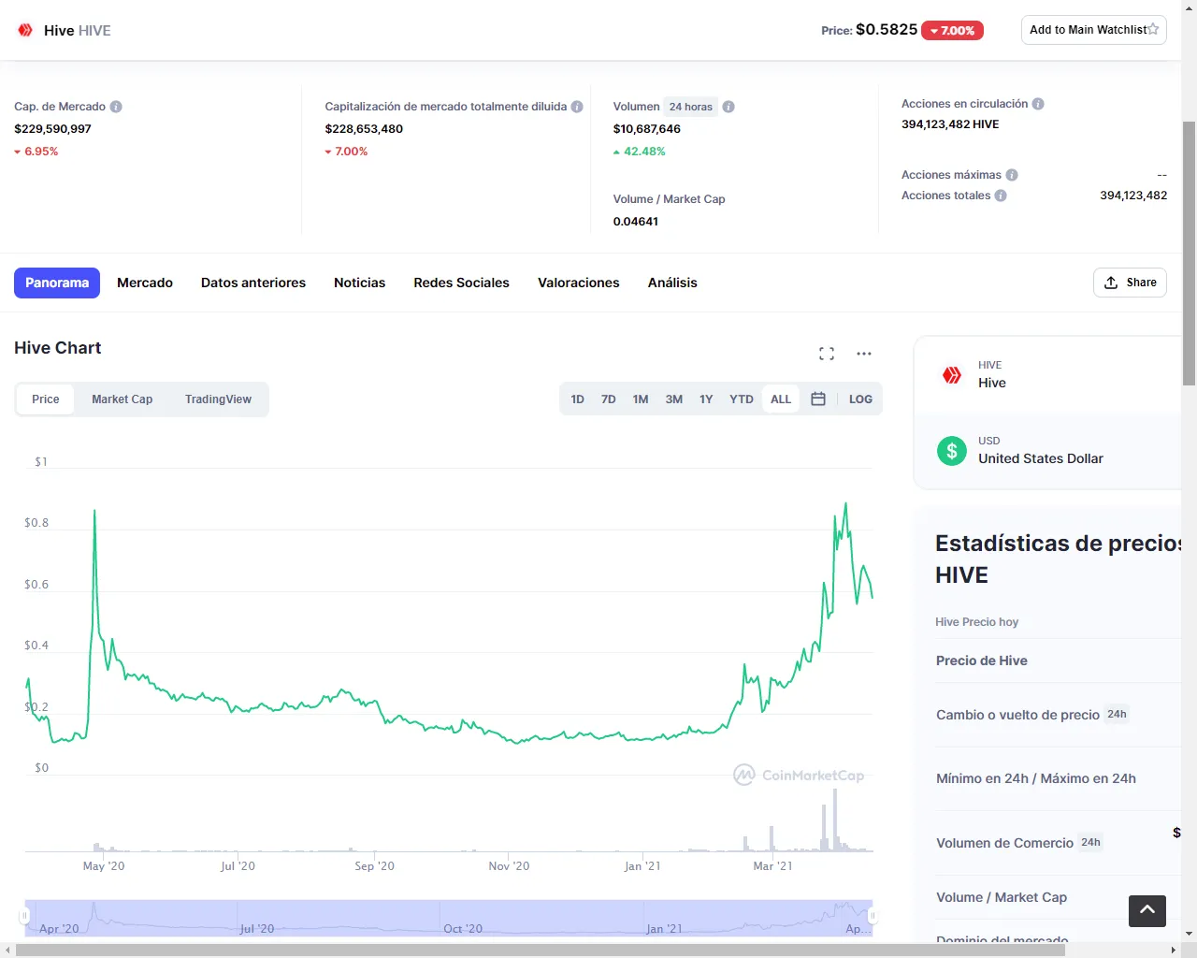This screenshot has width=1197, height=958.
Task: Open the 24 horas volume period dropdown
Action: [690, 107]
